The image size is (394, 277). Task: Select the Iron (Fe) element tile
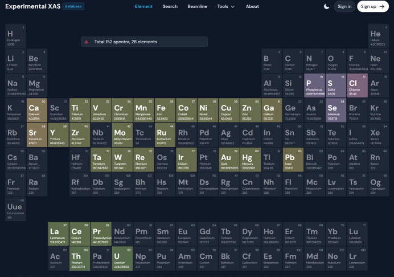pos(162,109)
